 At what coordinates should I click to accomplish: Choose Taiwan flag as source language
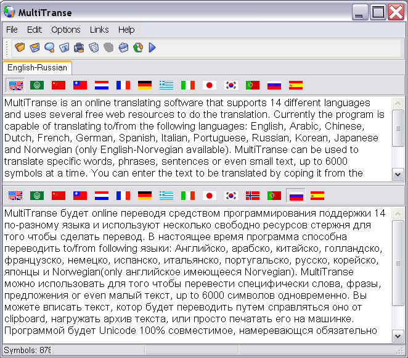tap(80, 85)
